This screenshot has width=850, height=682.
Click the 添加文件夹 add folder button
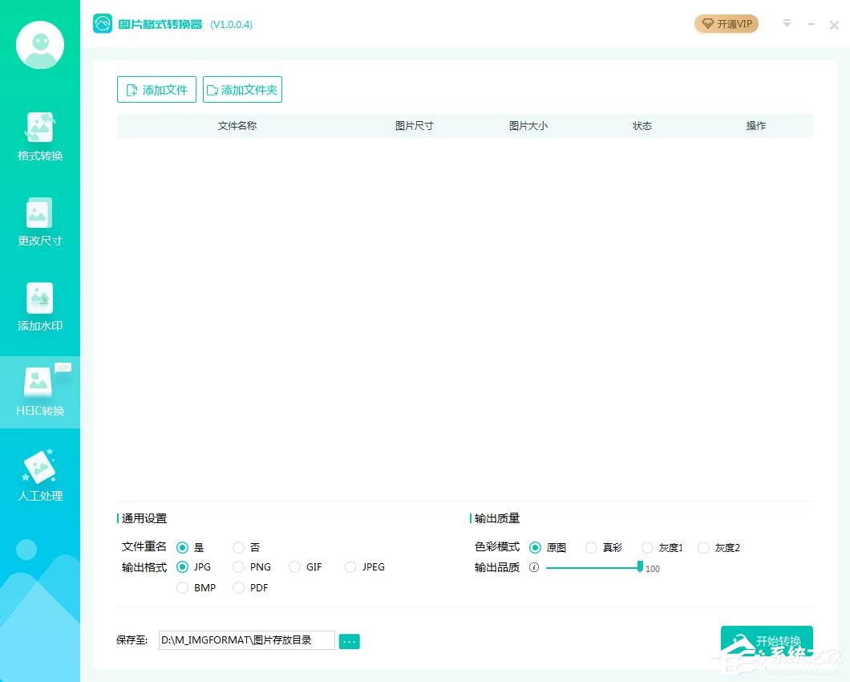pyautogui.click(x=242, y=89)
